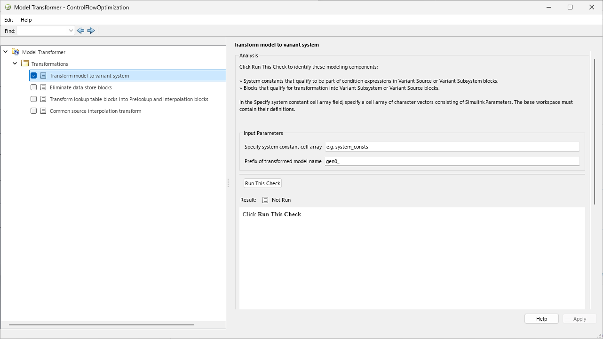The width and height of the screenshot is (603, 339).
Task: Click the Model Transformer root folder icon
Action: [x=16, y=52]
